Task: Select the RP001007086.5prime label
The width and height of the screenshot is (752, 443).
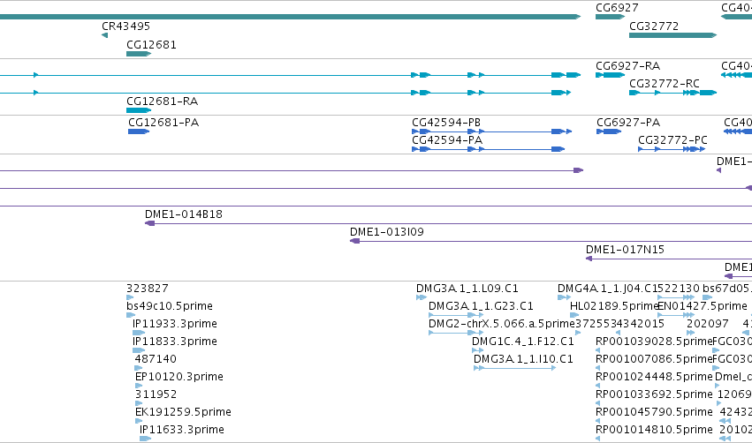Action: coord(654,359)
